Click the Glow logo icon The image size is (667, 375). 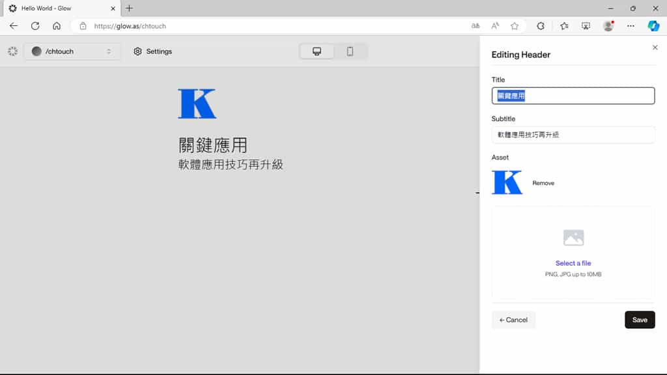[x=13, y=51]
